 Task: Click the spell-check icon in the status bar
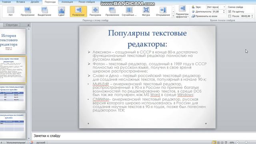click(x=31, y=142)
